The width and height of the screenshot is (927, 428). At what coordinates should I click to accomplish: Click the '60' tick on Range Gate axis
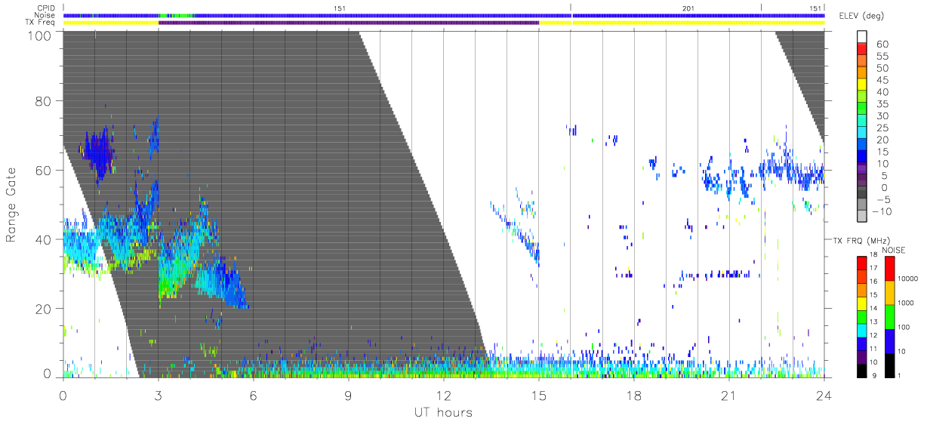pos(43,171)
